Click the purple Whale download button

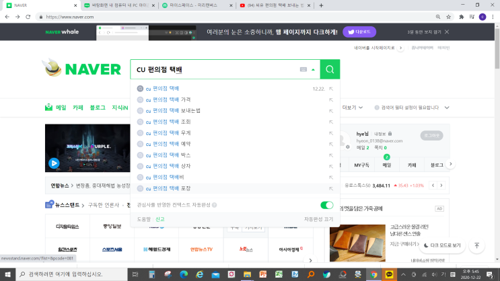(359, 32)
